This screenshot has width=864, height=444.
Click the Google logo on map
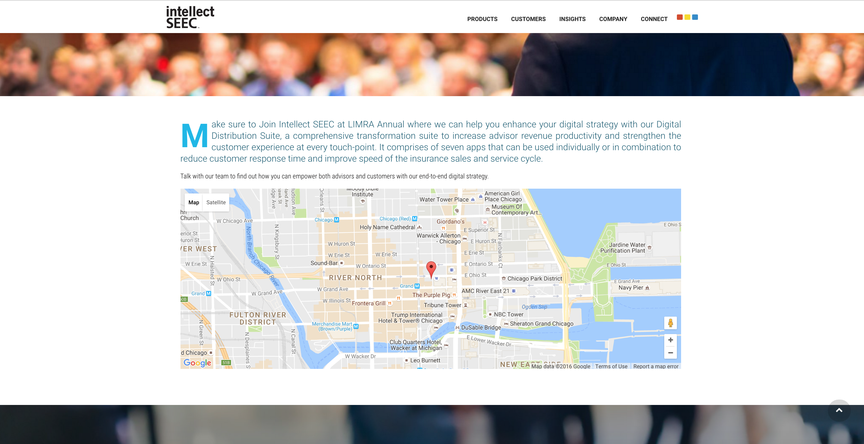click(197, 363)
